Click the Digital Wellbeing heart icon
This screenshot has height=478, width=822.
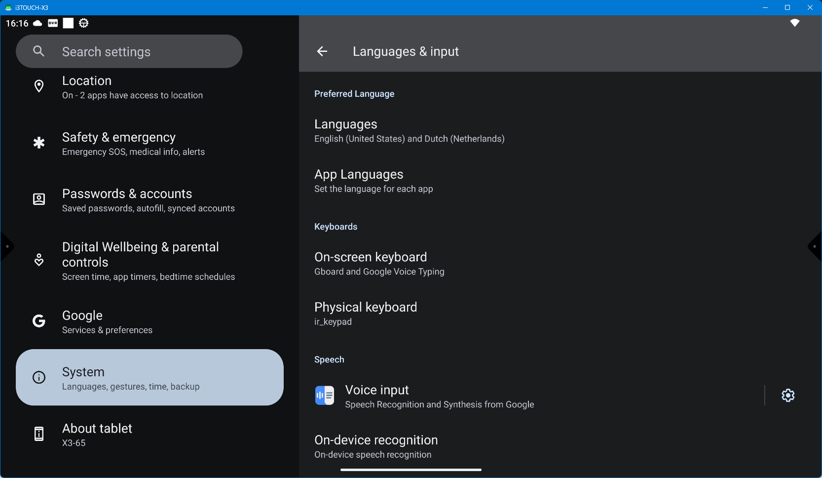(39, 260)
